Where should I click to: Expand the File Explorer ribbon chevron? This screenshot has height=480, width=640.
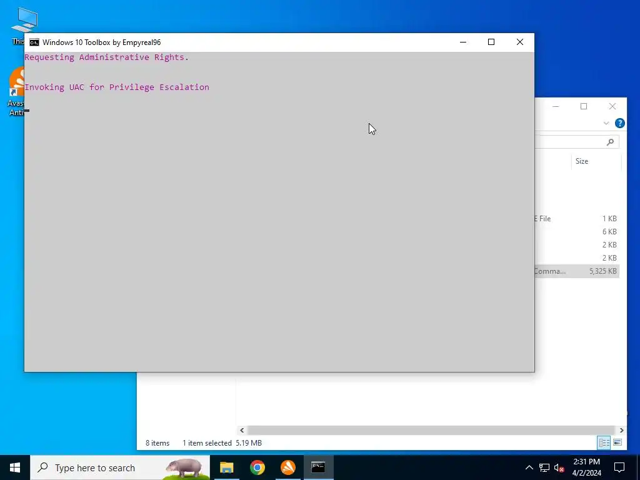point(606,123)
